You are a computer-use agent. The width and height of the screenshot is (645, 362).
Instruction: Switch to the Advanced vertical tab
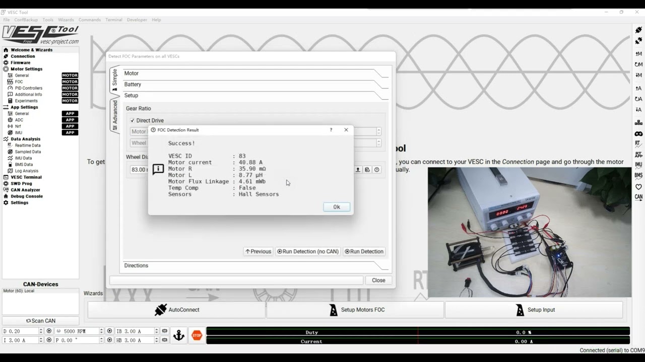[114, 116]
